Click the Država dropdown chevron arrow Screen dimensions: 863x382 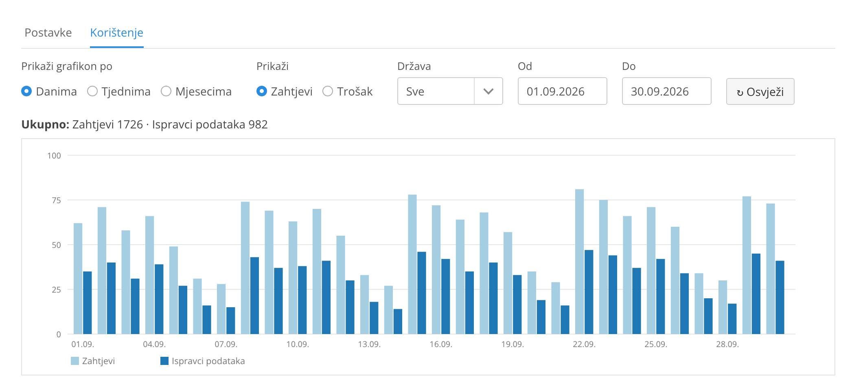click(x=488, y=91)
